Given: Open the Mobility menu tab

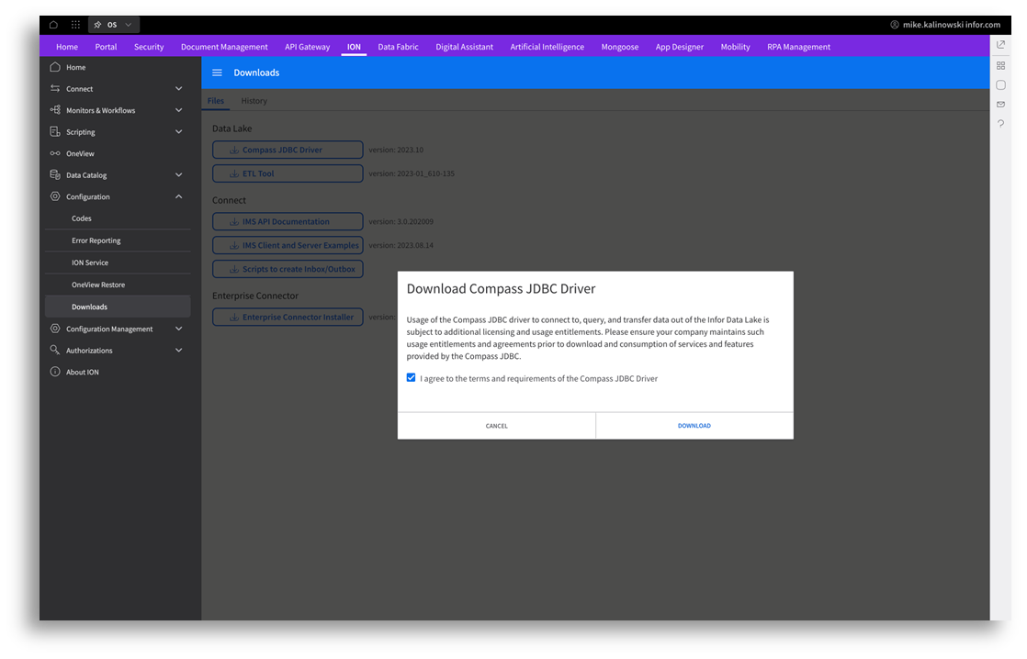Looking at the screenshot, I should [735, 47].
